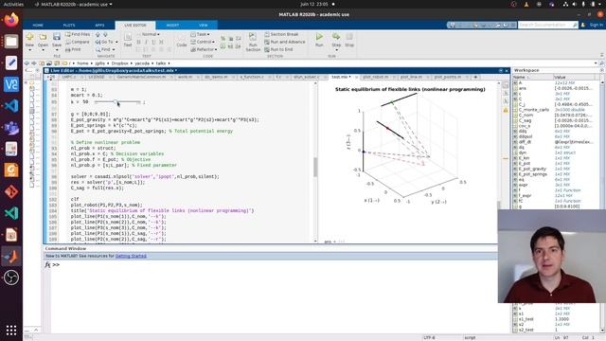Switch to the HOME ribbon tab
606x341 pixels.
click(x=38, y=26)
